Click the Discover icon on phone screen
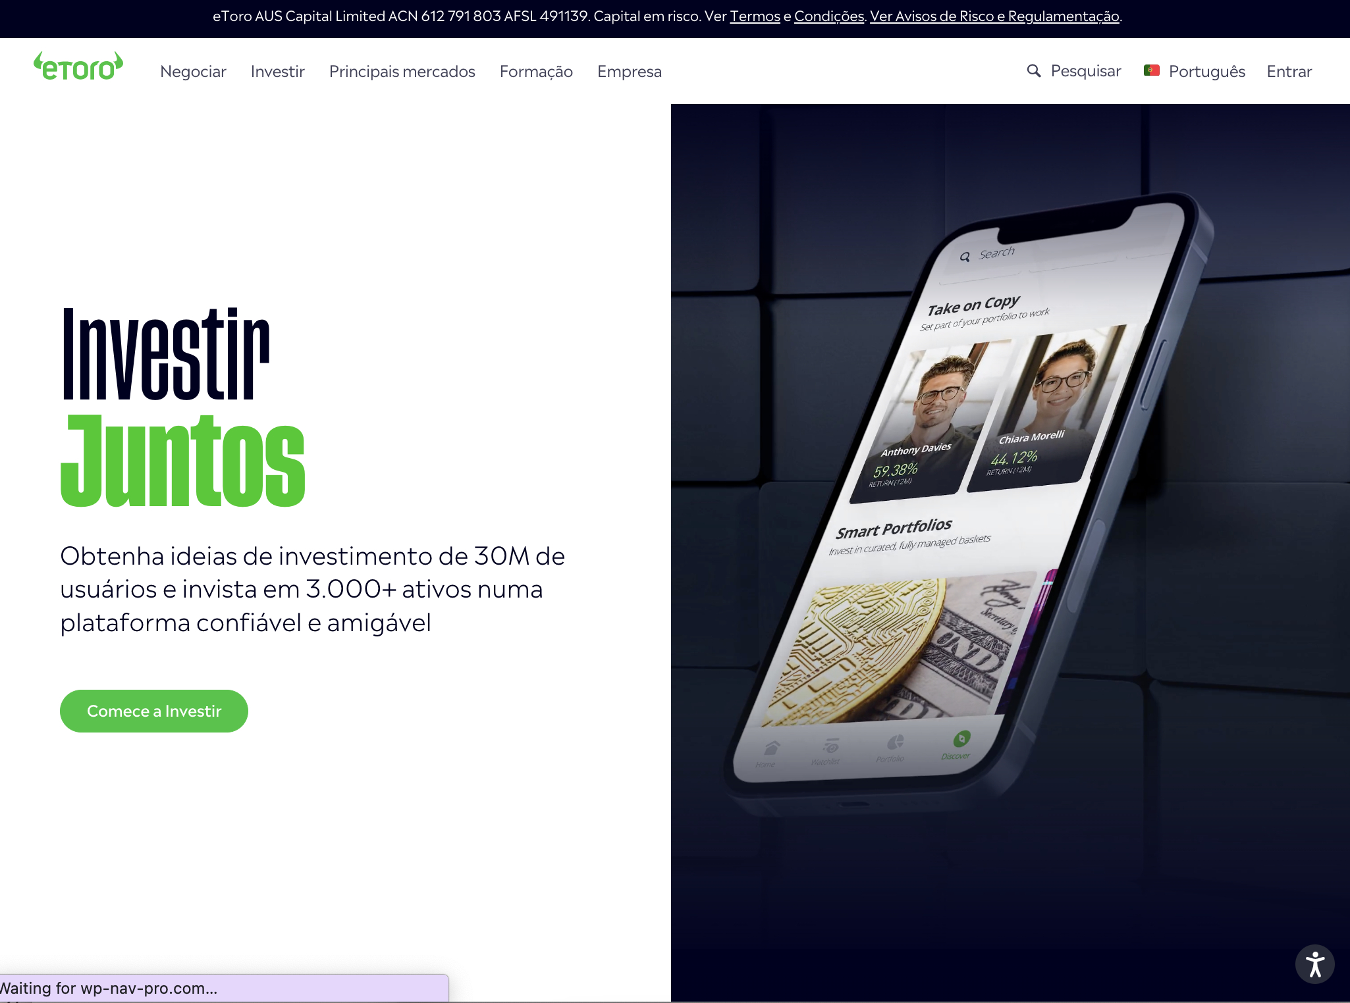Viewport: 1350px width, 1003px height. click(961, 738)
